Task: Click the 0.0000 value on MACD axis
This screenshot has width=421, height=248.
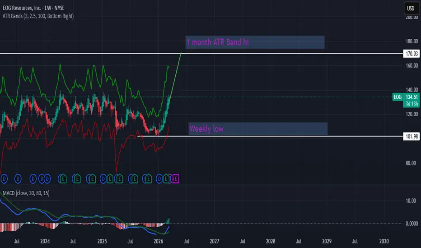Action: point(412,224)
